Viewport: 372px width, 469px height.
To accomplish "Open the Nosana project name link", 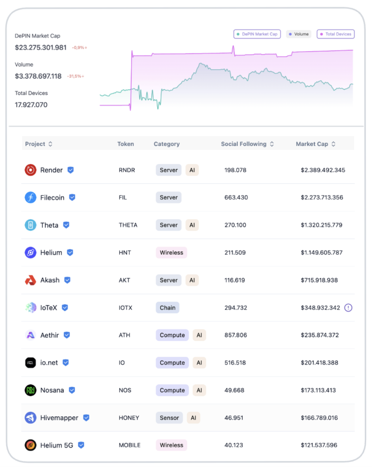I will [52, 390].
